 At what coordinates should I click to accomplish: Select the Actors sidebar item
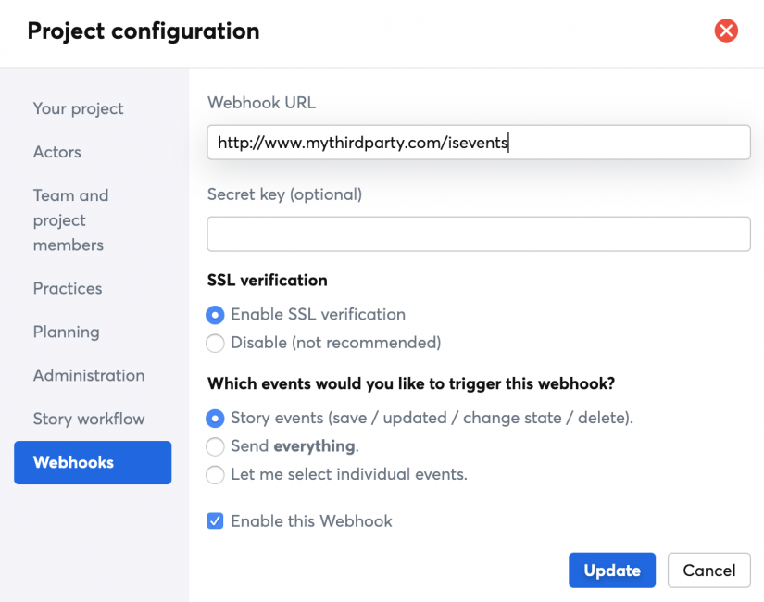(x=56, y=152)
